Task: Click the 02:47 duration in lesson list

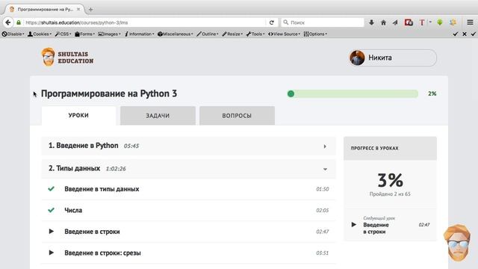Action: click(322, 232)
